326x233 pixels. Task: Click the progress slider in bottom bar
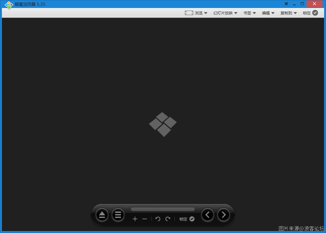(163, 209)
